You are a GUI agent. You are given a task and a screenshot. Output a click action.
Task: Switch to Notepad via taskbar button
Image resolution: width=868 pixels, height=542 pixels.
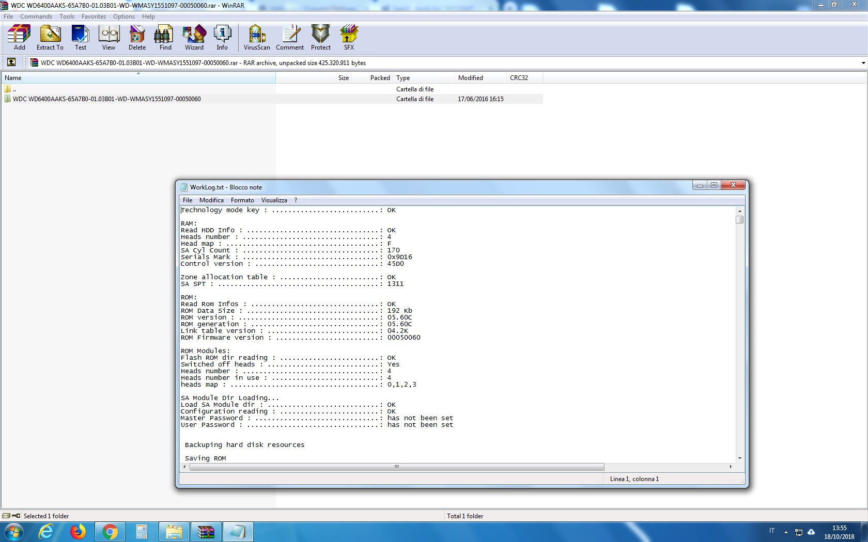[x=238, y=532]
